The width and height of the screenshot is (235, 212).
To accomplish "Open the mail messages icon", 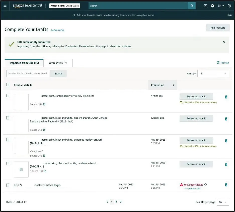I will pyautogui.click(x=206, y=6).
